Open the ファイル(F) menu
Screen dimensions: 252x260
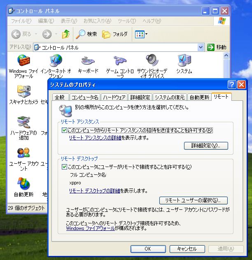point(21,21)
